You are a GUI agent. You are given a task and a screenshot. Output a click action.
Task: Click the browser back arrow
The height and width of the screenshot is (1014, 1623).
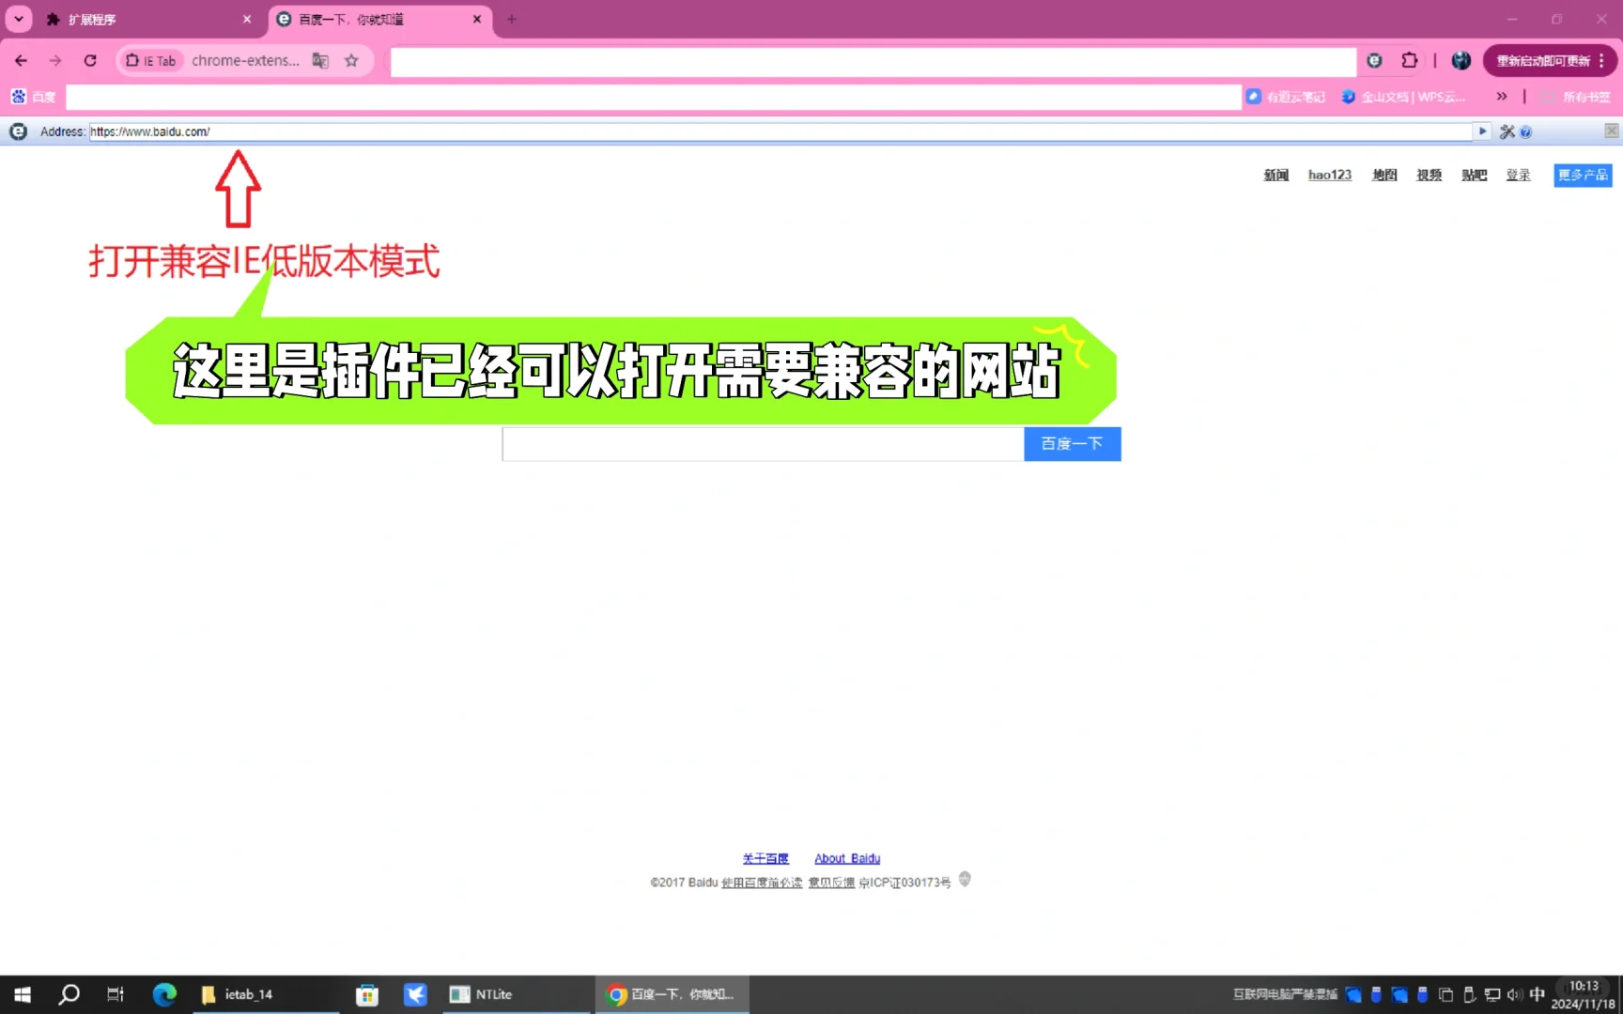(x=21, y=60)
